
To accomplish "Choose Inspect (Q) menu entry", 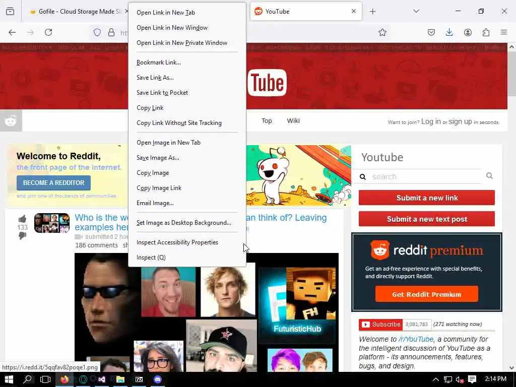I will (187, 257).
